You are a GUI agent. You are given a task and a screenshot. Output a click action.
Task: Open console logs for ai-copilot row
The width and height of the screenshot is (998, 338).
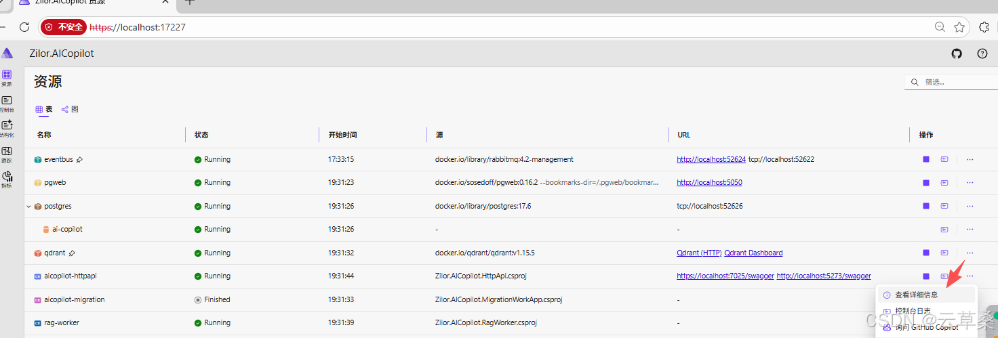(944, 230)
